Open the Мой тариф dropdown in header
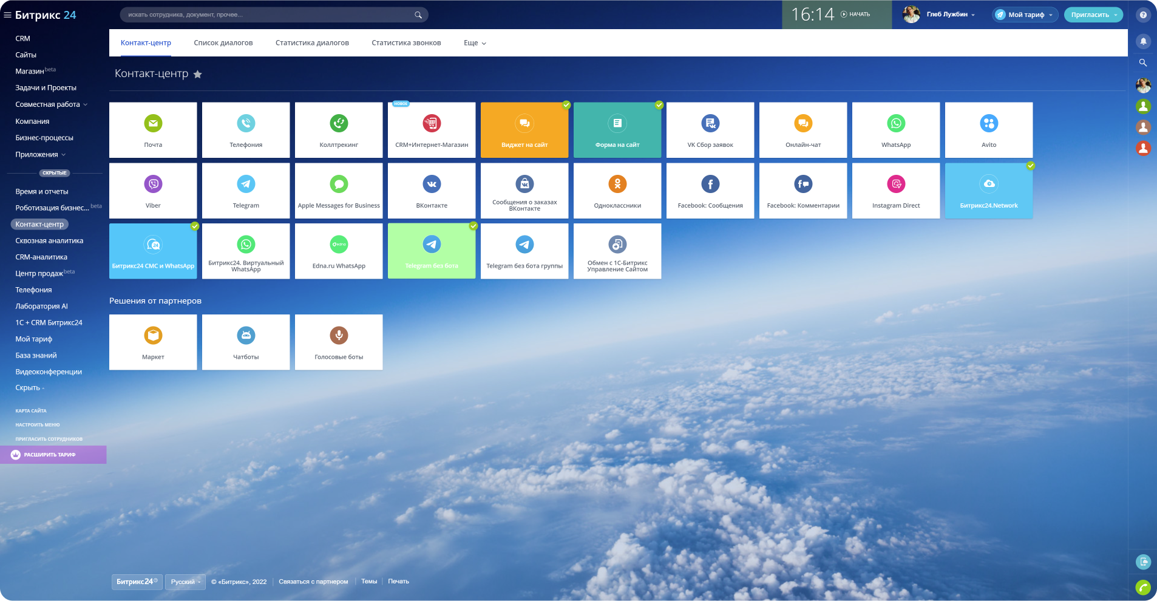The width and height of the screenshot is (1157, 601). coord(1025,15)
